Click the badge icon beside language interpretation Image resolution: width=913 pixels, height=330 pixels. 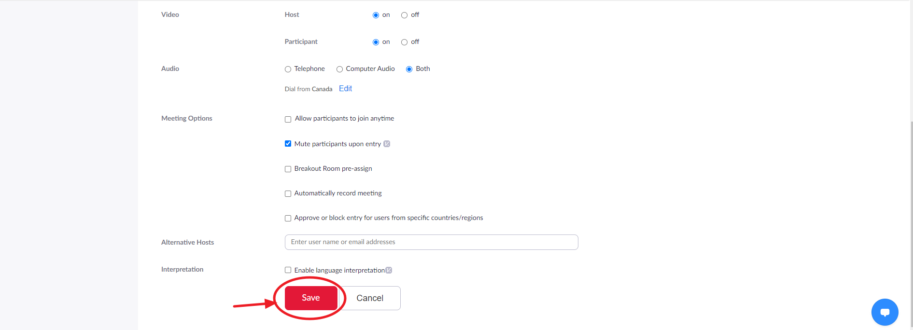click(389, 270)
